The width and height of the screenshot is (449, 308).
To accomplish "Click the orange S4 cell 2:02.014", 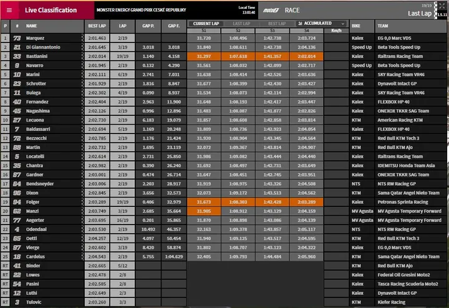I will [x=306, y=56].
